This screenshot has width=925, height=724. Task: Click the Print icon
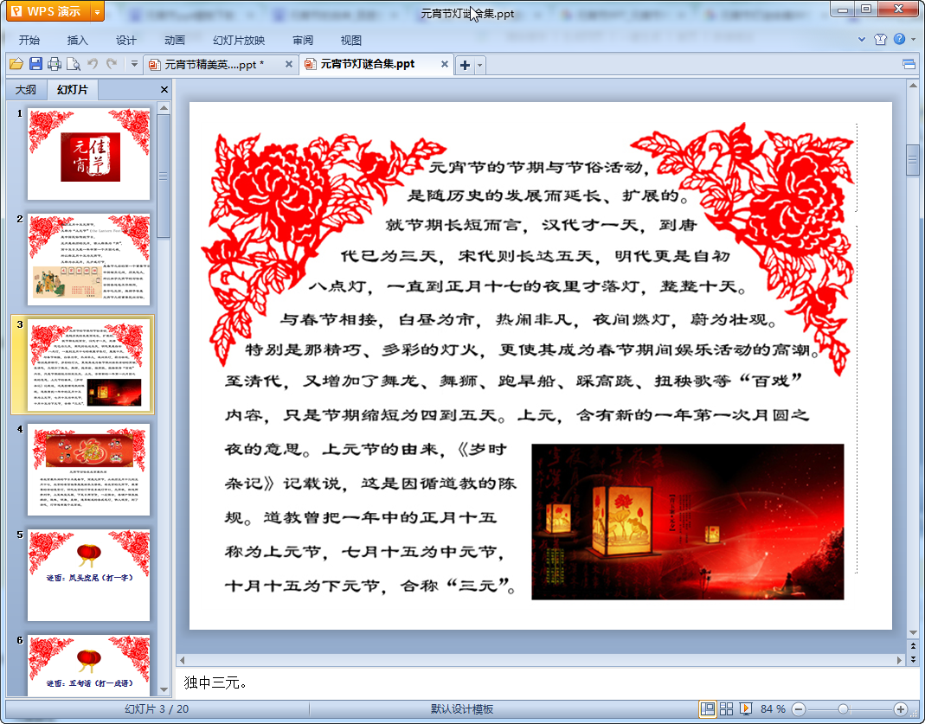coord(55,64)
